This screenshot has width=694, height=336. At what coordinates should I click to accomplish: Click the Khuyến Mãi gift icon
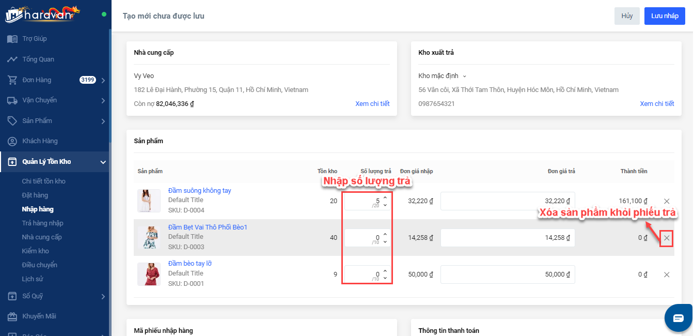(12, 316)
